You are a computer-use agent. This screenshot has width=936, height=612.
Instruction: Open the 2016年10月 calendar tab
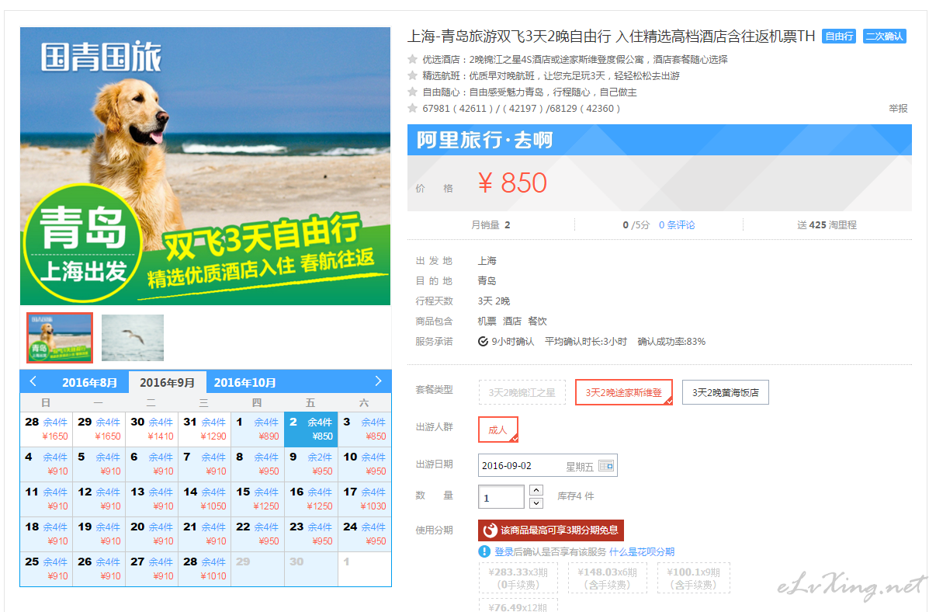(244, 382)
